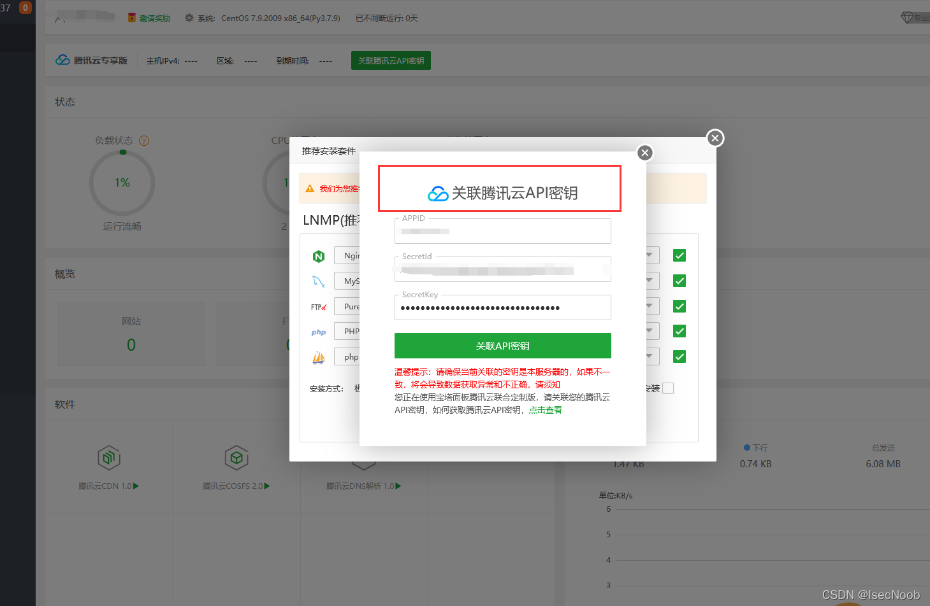This screenshot has width=930, height=606.
Task: Click the FTP icon in install list
Action: 319,307
